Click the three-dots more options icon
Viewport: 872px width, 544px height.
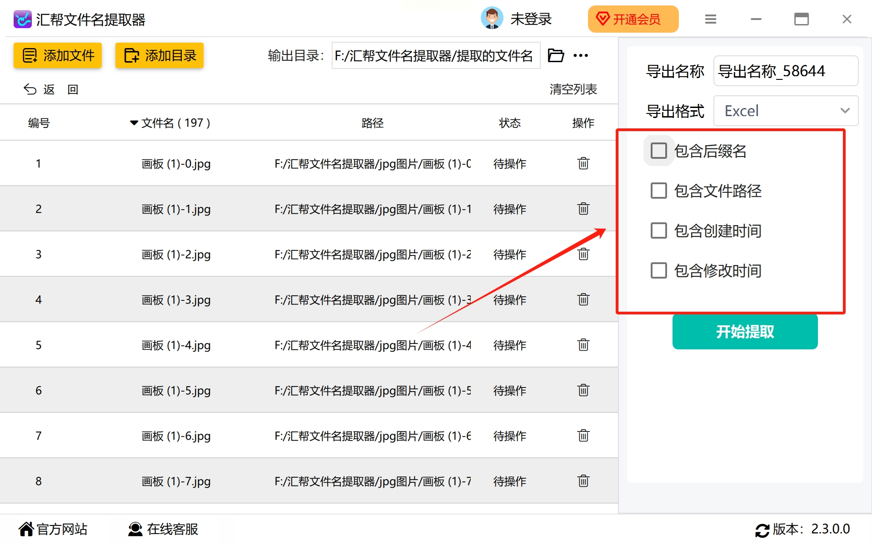click(x=581, y=55)
